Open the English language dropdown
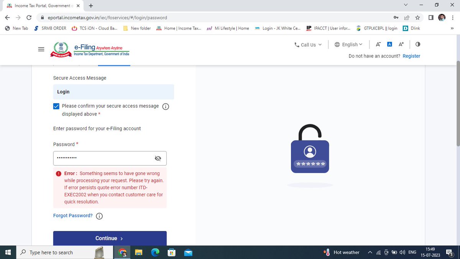Image resolution: width=460 pixels, height=259 pixels. click(348, 45)
